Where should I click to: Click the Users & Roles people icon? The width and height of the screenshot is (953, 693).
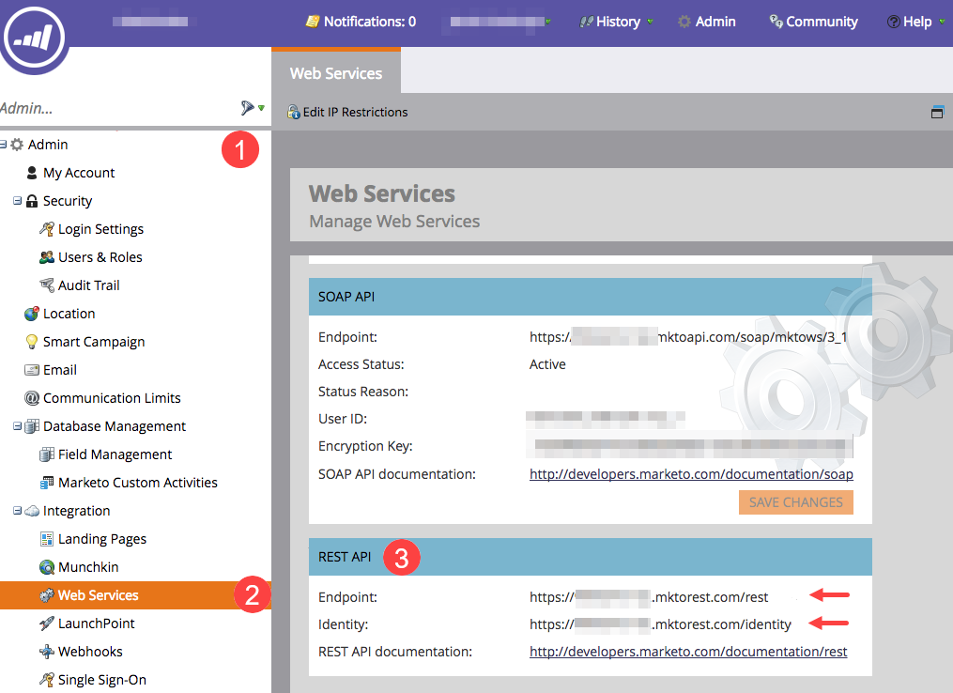pyautogui.click(x=47, y=257)
